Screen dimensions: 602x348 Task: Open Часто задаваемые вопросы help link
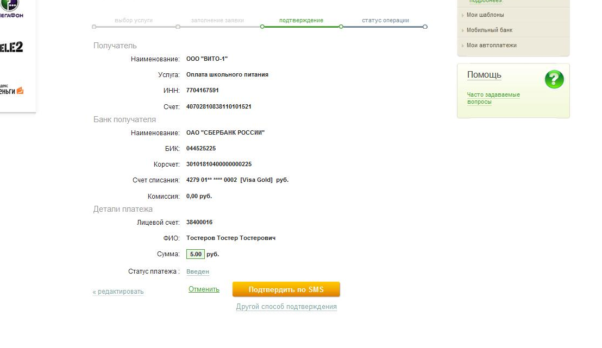pos(493,98)
